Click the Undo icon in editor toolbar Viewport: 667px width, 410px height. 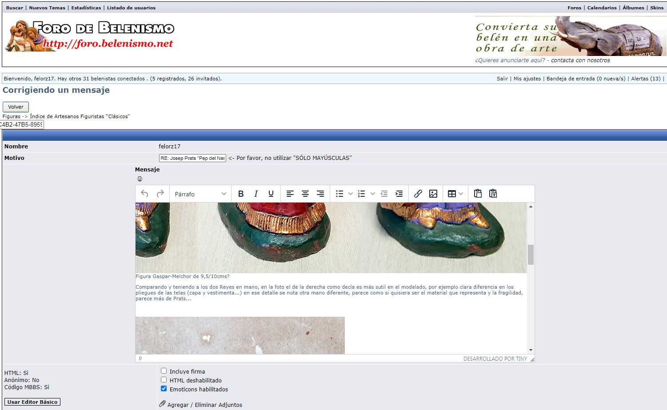[x=144, y=194]
